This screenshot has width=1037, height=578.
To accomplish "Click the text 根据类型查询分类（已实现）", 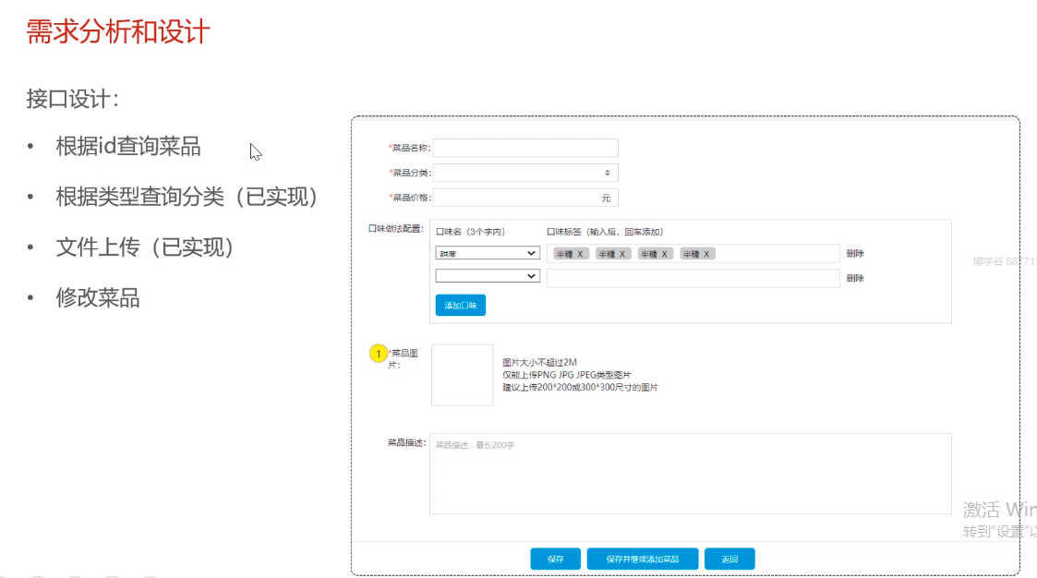I will pos(187,197).
